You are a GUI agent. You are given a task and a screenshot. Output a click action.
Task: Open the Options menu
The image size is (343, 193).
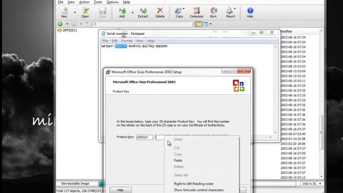click(113, 2)
